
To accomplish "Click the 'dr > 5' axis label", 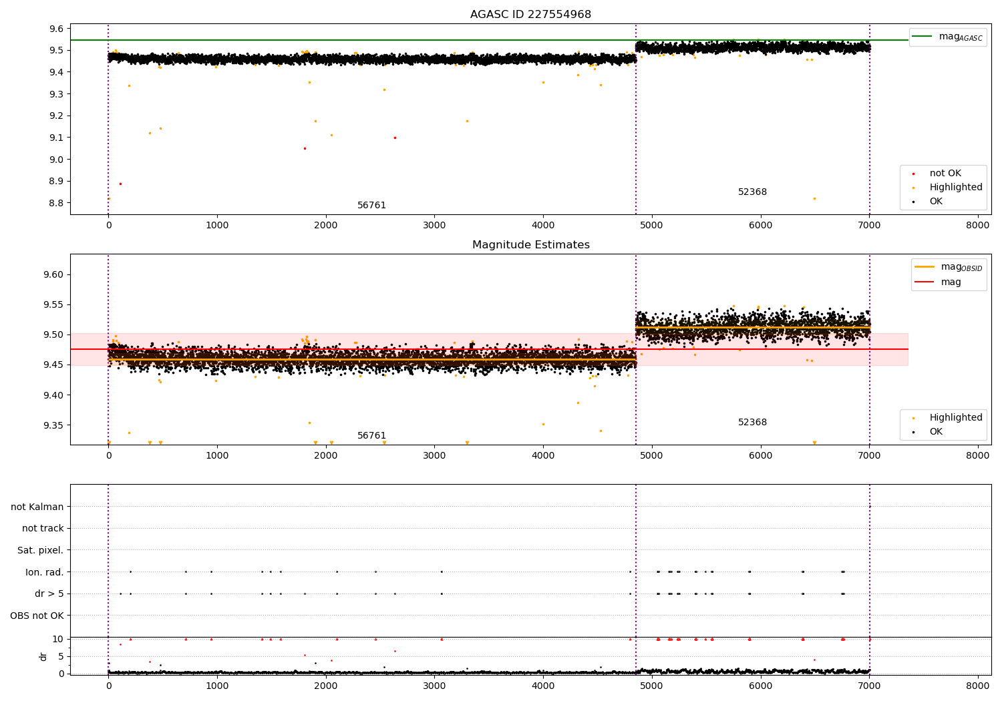I will tap(49, 594).
